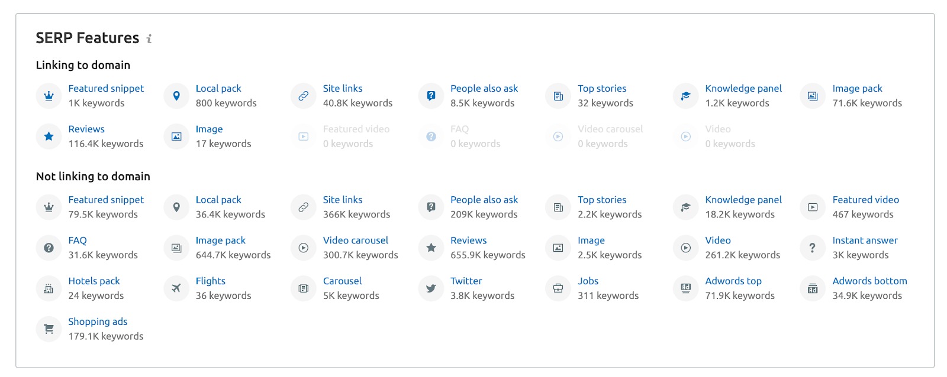Click the Adwords top ad icon
947x377 pixels.
click(685, 288)
